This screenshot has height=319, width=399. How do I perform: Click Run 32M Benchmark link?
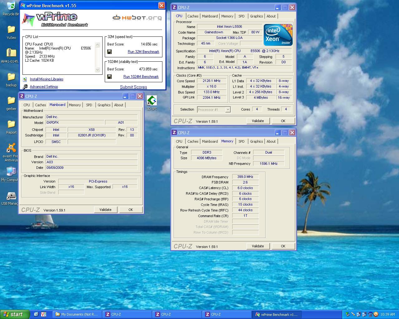143,52
